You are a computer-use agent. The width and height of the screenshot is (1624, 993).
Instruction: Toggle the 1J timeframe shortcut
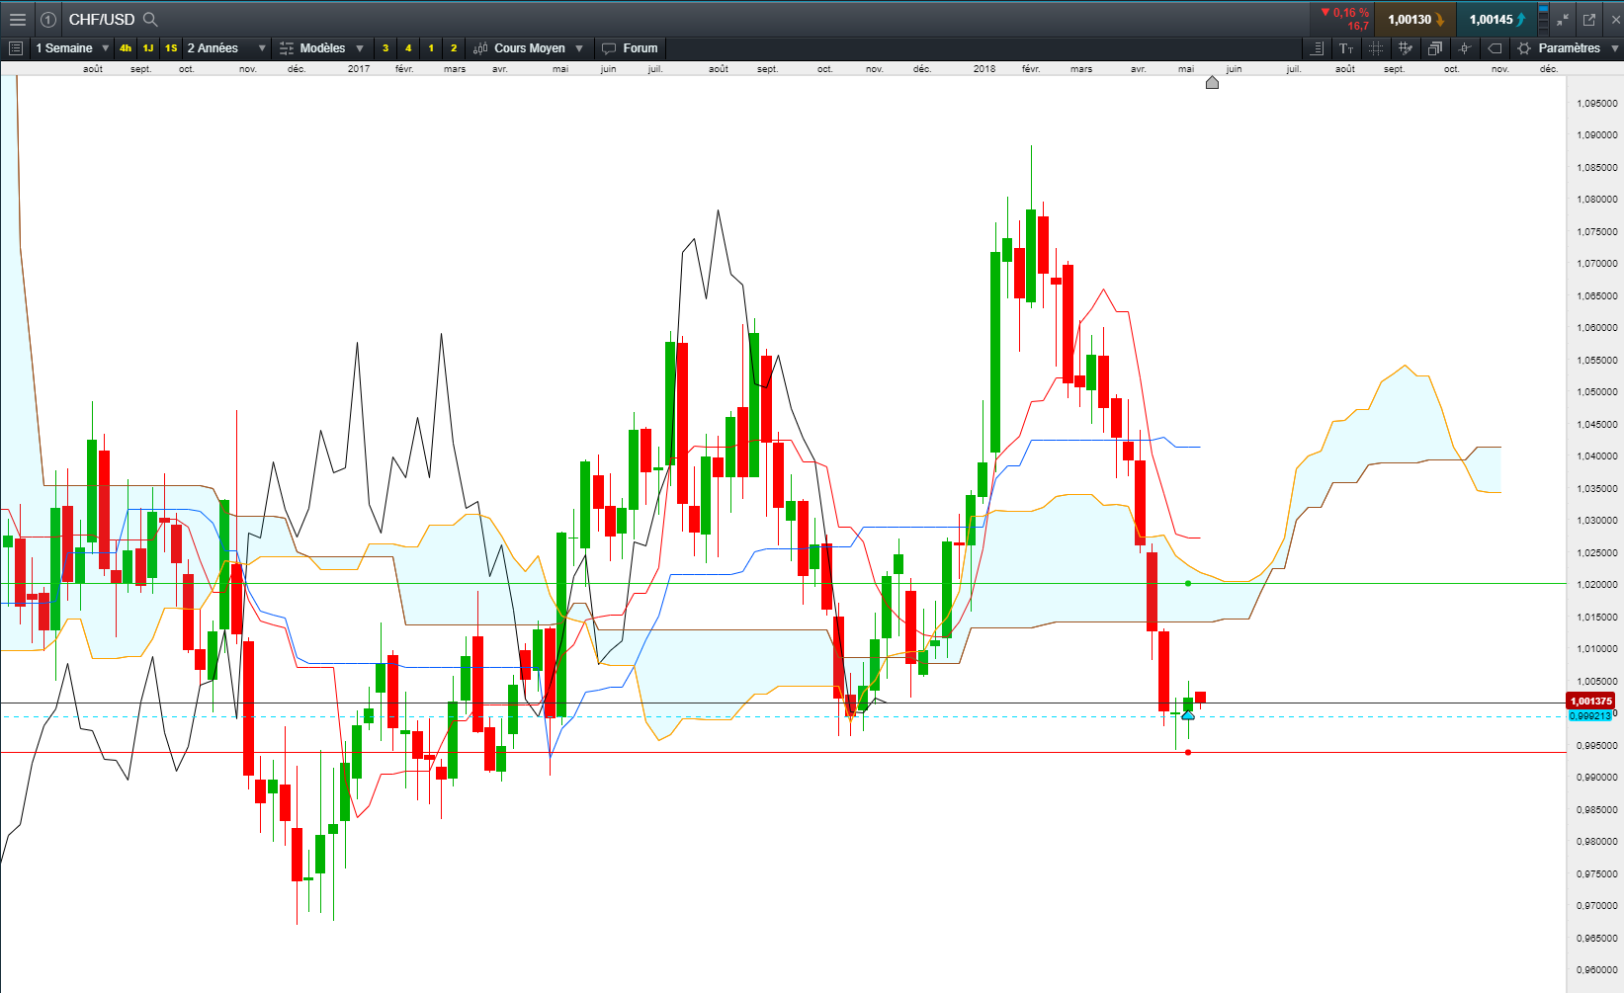148,48
